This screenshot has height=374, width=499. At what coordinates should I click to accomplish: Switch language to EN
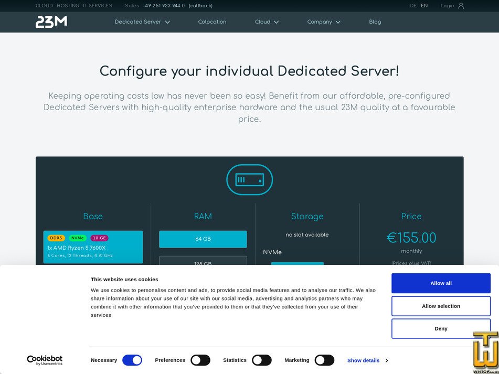point(424,6)
